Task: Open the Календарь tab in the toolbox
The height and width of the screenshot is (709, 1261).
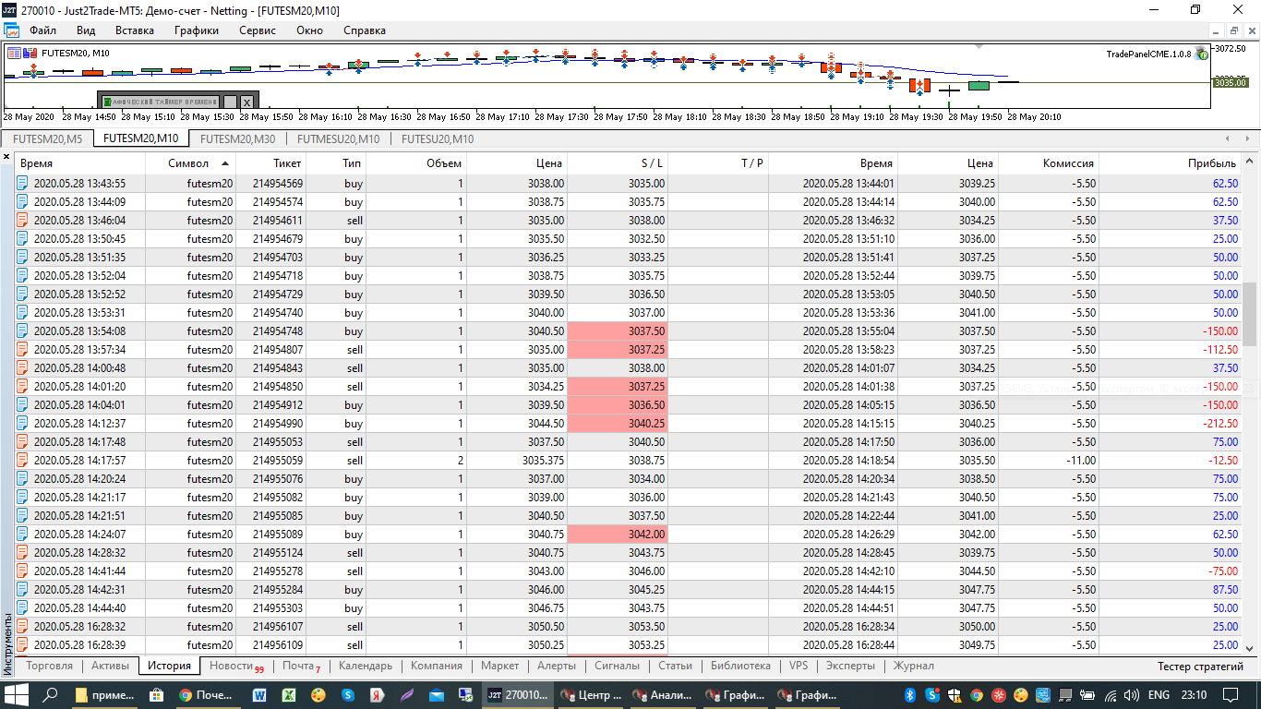Action: (366, 666)
